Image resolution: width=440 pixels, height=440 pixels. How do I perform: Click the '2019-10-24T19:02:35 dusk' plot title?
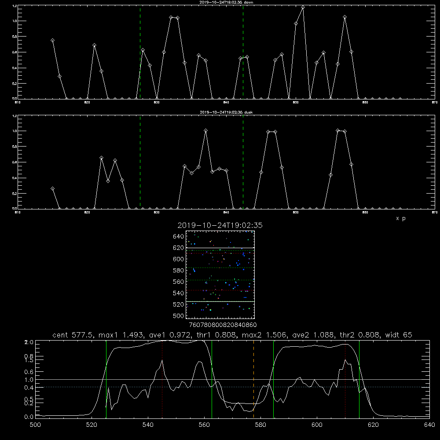tap(226, 112)
